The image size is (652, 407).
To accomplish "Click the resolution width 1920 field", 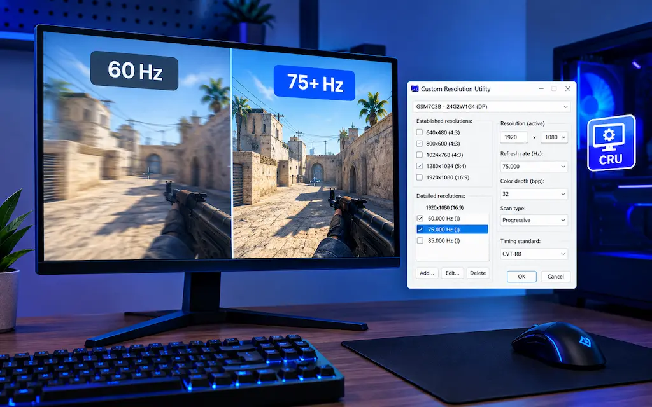I will 514,137.
